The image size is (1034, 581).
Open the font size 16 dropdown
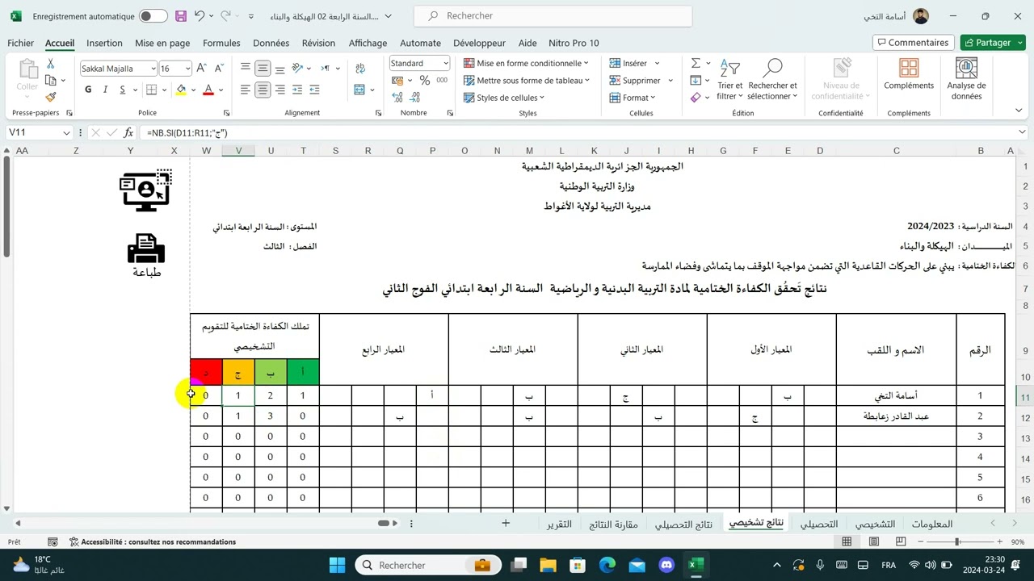pyautogui.click(x=187, y=69)
